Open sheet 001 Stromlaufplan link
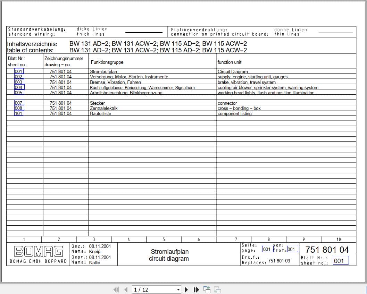 coord(18,71)
